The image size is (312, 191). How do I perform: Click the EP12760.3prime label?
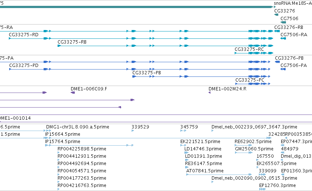(278, 186)
